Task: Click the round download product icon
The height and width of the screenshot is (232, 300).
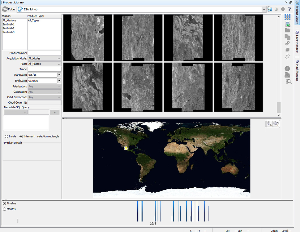Action: pyautogui.click(x=287, y=69)
